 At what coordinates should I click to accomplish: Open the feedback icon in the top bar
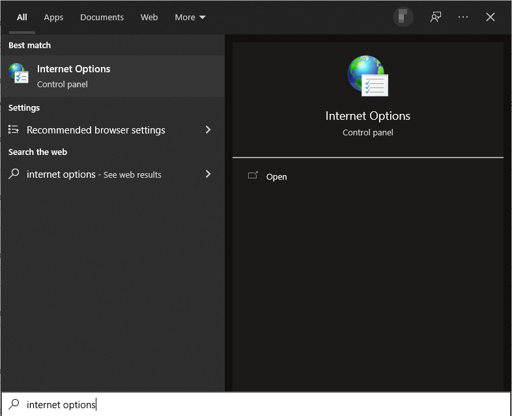click(436, 18)
